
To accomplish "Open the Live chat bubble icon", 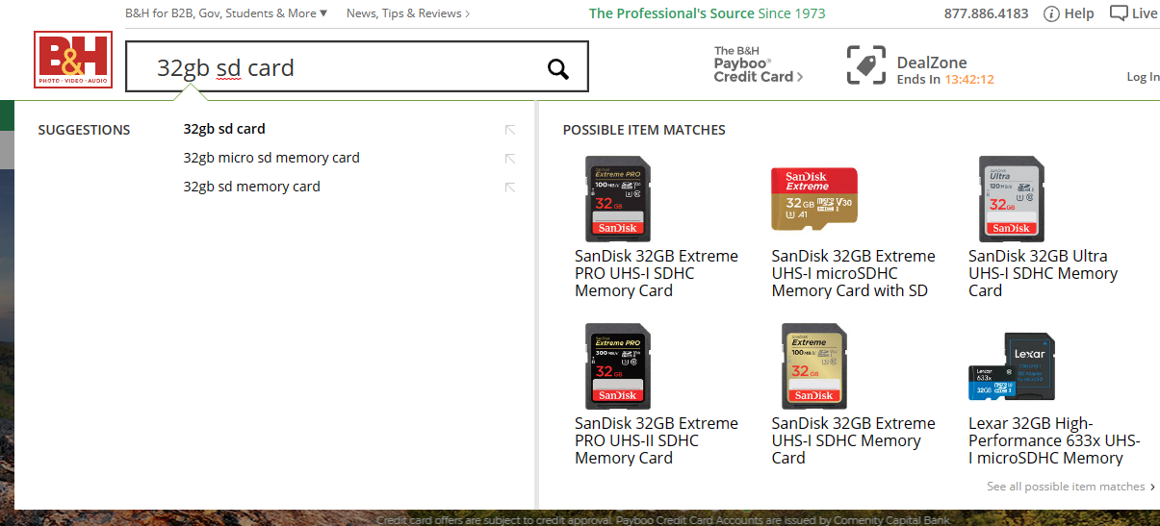I will point(1119,13).
